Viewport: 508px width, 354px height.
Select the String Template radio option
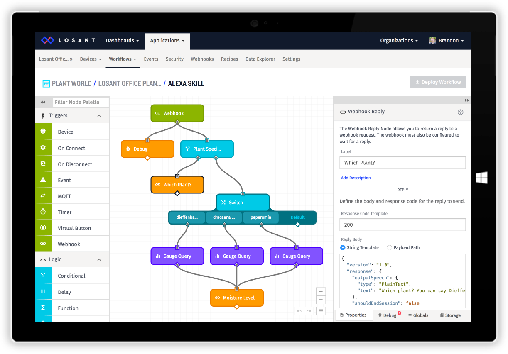click(343, 247)
